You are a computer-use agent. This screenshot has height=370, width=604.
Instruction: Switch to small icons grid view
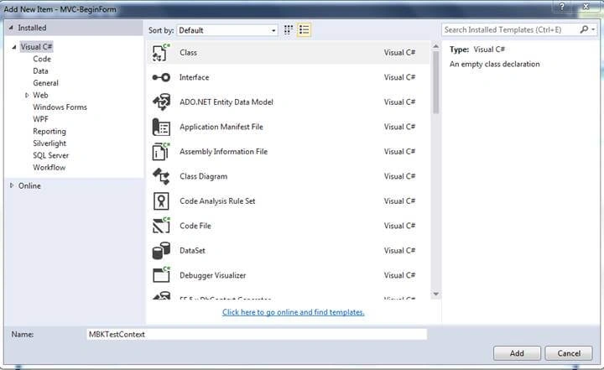click(x=288, y=30)
